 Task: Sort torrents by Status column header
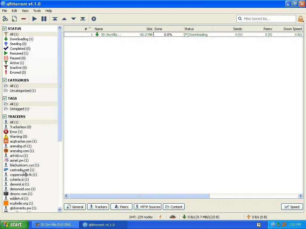[198, 29]
